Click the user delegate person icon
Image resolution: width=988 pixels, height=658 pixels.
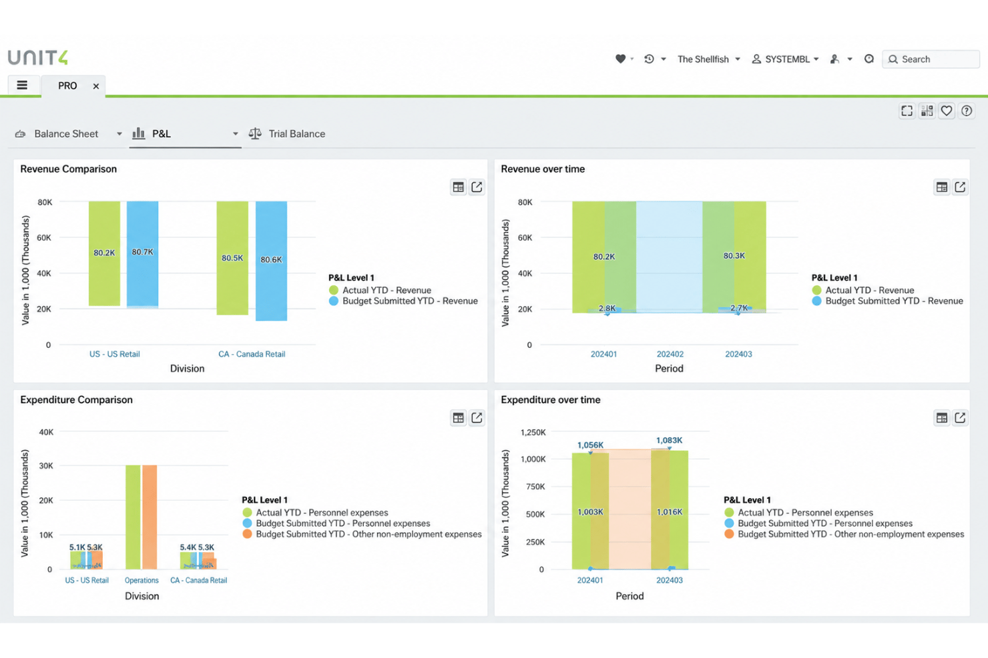[x=834, y=59]
